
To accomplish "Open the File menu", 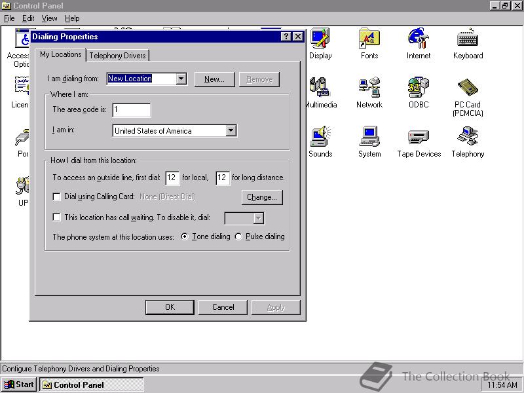I will (x=9, y=18).
